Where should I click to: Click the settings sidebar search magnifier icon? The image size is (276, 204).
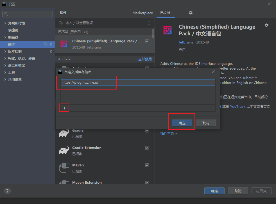pos(6,14)
